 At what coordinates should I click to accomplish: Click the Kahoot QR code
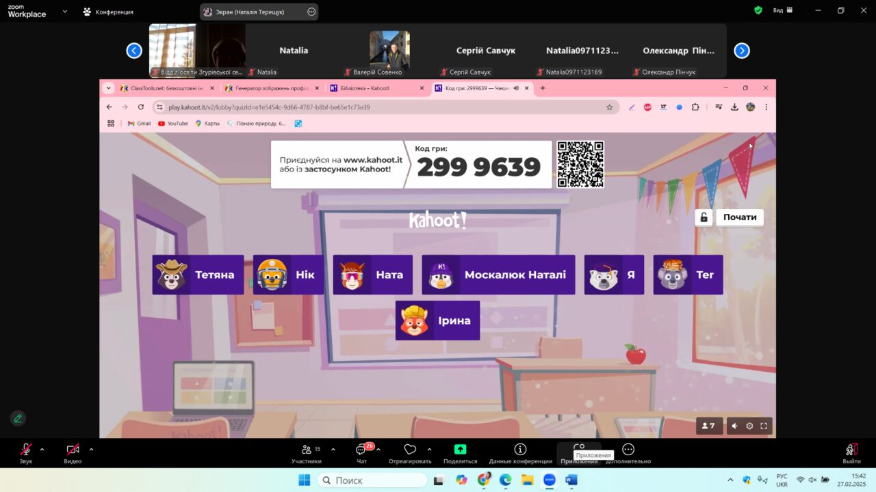click(580, 164)
